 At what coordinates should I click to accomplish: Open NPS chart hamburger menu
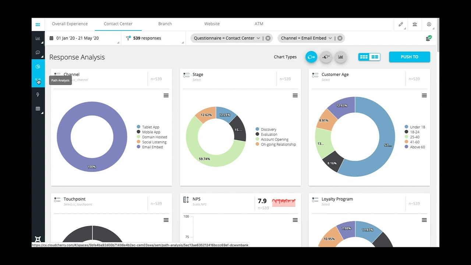[x=295, y=220]
